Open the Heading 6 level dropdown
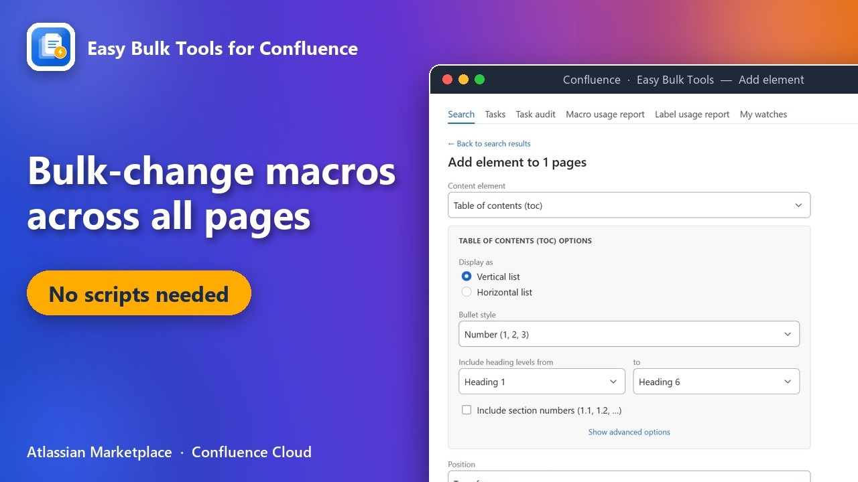Image resolution: width=858 pixels, height=482 pixels. (x=717, y=382)
